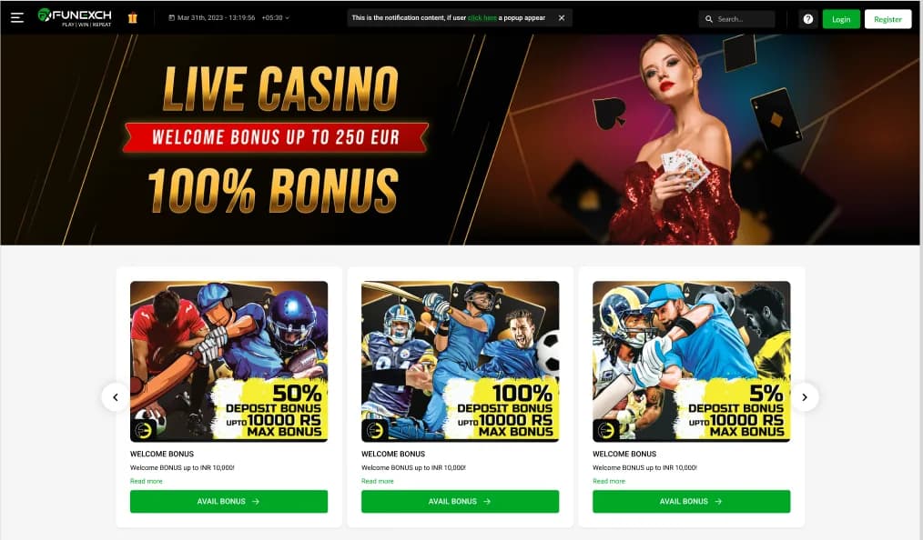Viewport: 923px width, 540px height.
Task: Click the FUNEXCH logo
Action: click(75, 17)
